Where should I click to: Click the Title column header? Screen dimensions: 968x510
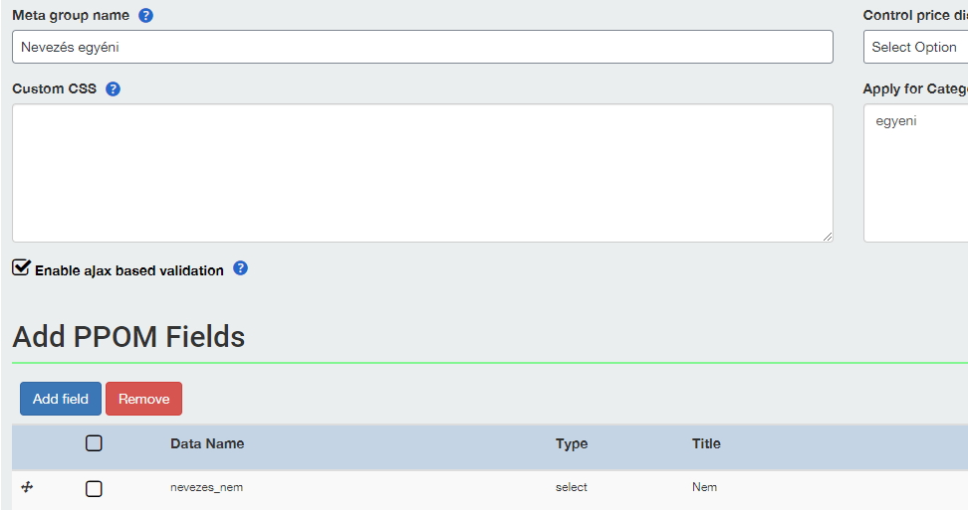tap(706, 443)
